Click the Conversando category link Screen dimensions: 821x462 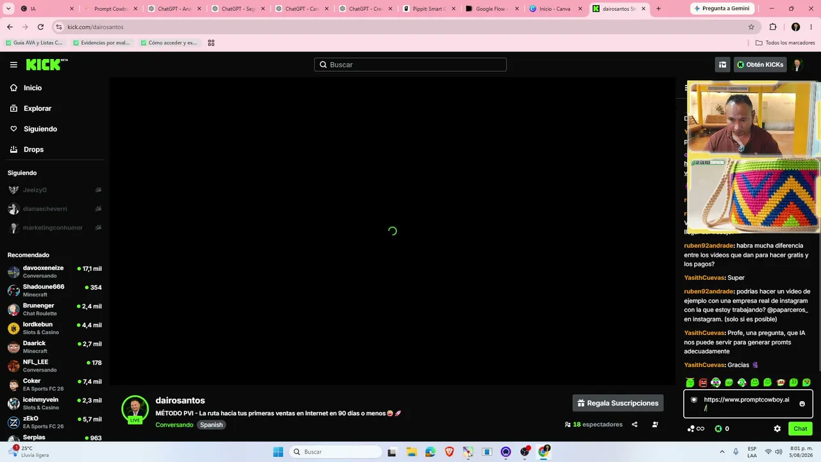click(x=174, y=425)
